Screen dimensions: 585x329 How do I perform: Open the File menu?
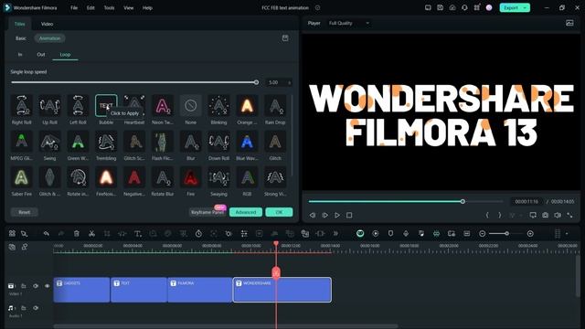click(x=74, y=8)
